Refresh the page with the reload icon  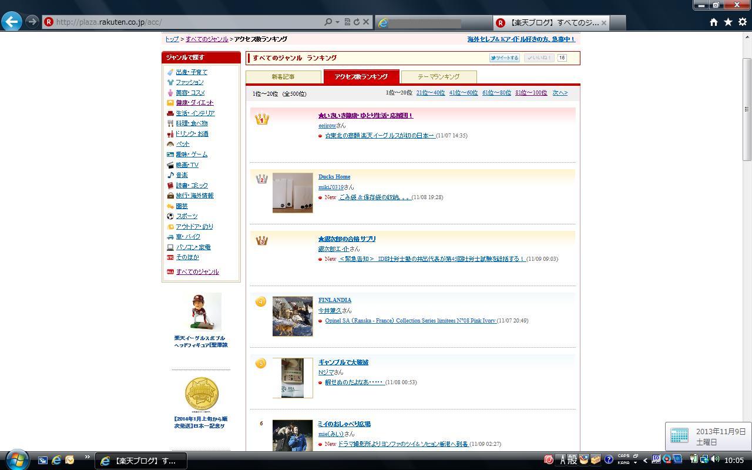coord(356,22)
